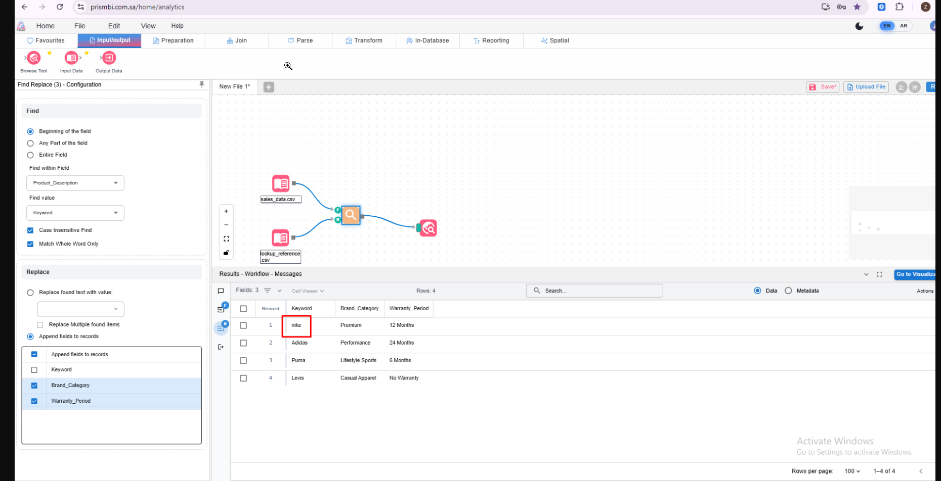
Task: Open the Find value Keyword dropdown
Action: point(75,213)
